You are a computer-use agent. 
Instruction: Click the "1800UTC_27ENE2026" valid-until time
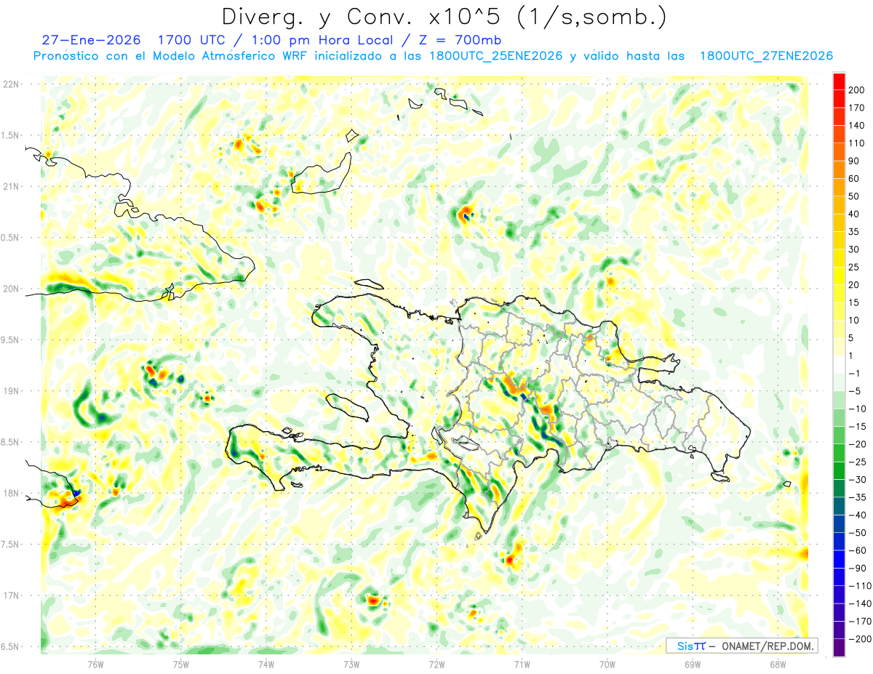[765, 56]
